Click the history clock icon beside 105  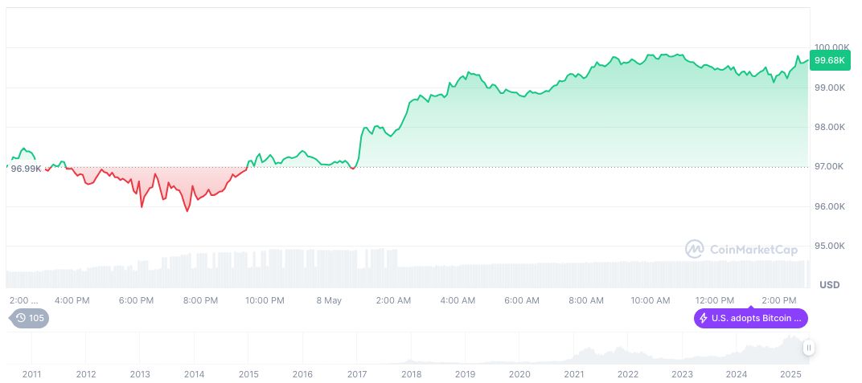(x=21, y=318)
